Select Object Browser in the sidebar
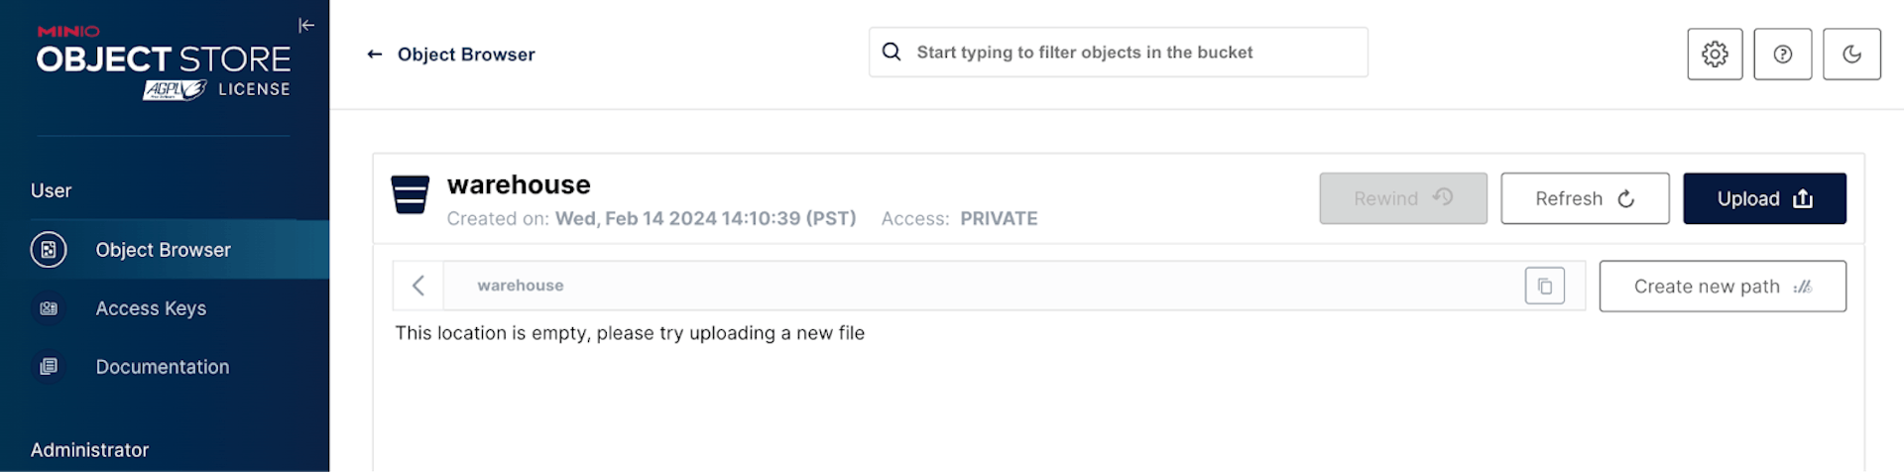 tap(163, 250)
